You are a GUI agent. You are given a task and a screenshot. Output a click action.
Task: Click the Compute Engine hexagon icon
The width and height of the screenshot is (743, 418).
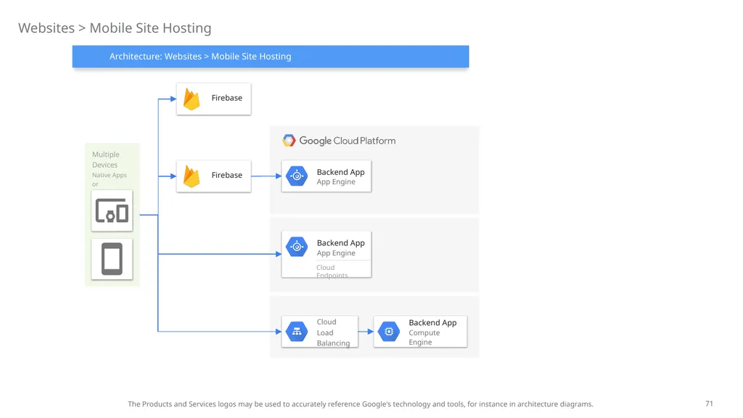389,332
